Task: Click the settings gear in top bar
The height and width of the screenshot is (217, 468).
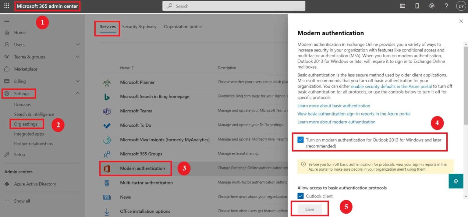Action: [x=431, y=6]
